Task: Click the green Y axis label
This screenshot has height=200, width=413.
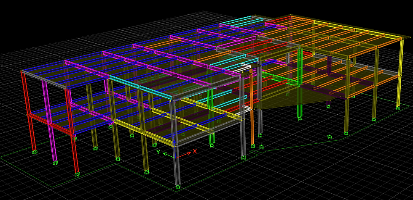Action: 158,152
